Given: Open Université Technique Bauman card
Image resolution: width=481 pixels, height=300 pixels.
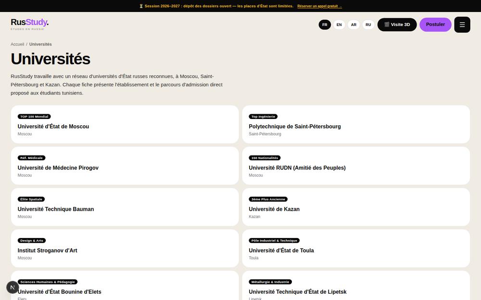Looking at the screenshot, I should click(x=125, y=207).
